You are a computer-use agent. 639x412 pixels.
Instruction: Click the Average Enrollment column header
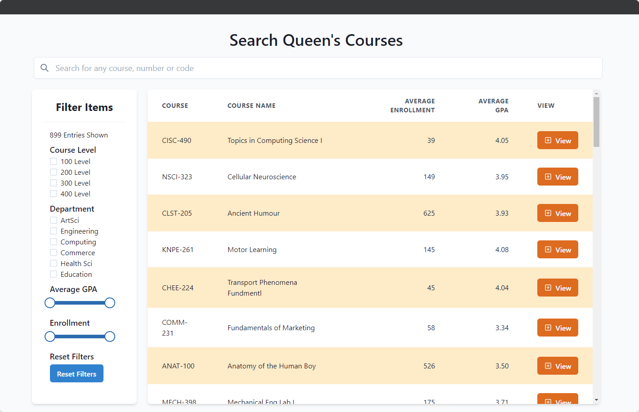point(412,106)
